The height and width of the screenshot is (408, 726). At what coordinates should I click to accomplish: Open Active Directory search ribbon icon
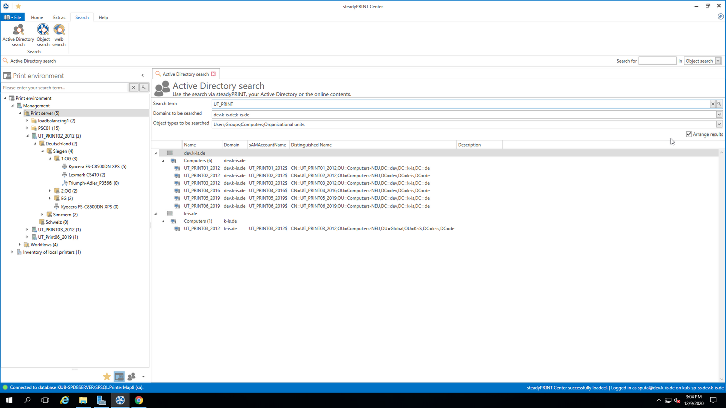pos(18,35)
